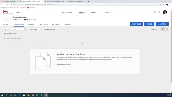172x97 pixels.
Task: Open Cortana circle in taskbar
Action: click(x=11, y=95)
